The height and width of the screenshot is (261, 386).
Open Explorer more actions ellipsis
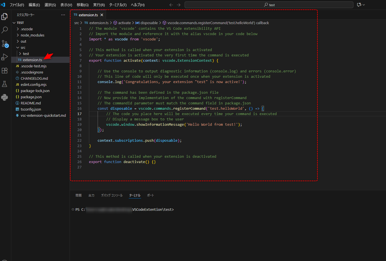point(63,15)
